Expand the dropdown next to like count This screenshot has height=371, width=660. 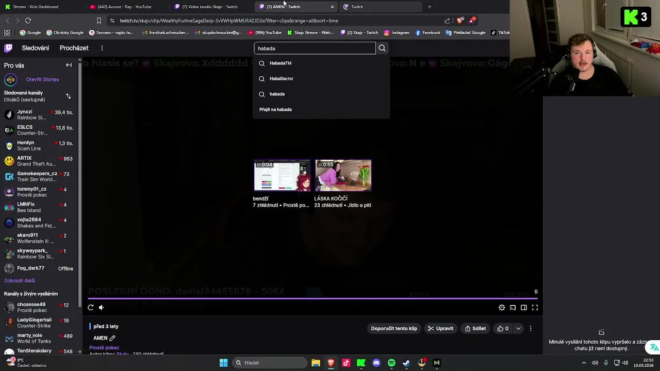click(518, 328)
